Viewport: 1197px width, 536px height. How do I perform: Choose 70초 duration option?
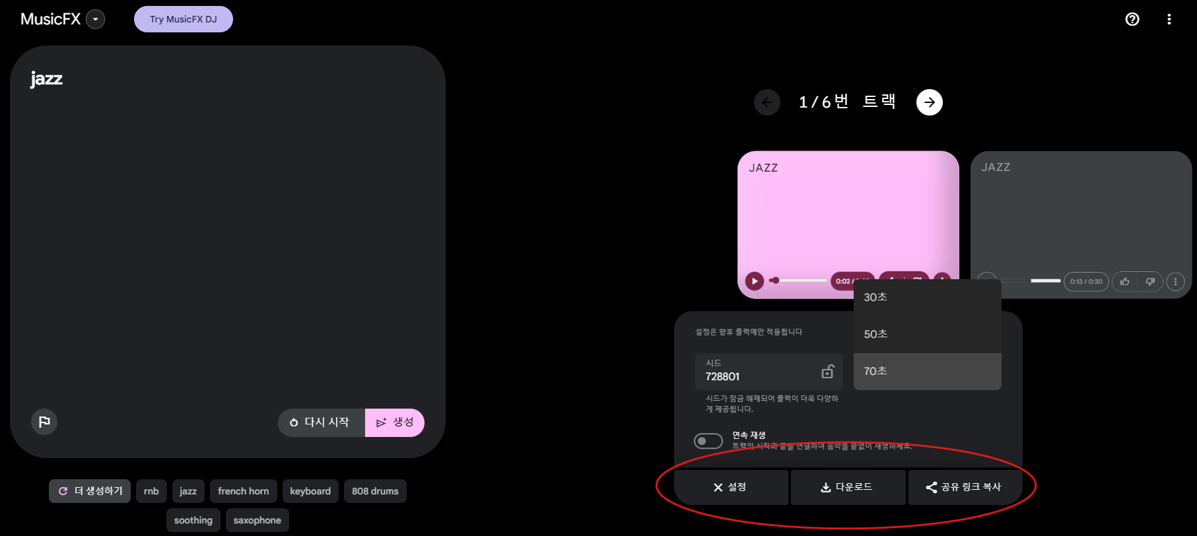click(928, 372)
